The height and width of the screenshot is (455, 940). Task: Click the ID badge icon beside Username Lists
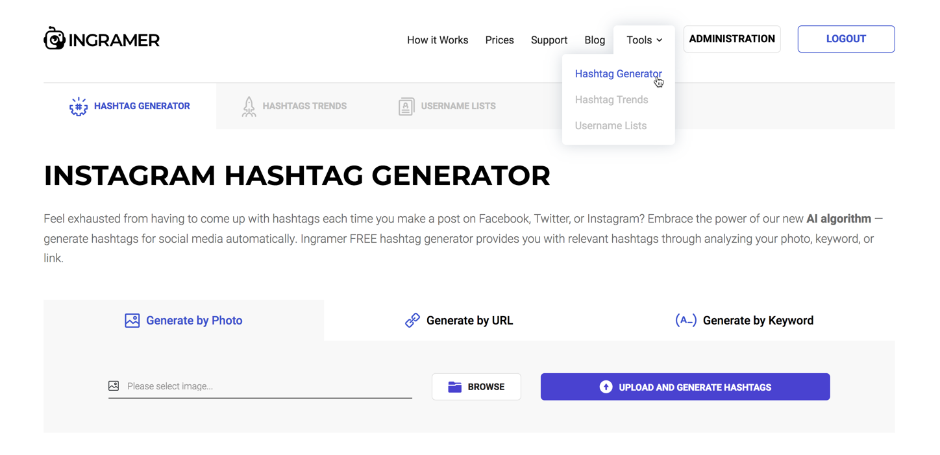click(406, 106)
